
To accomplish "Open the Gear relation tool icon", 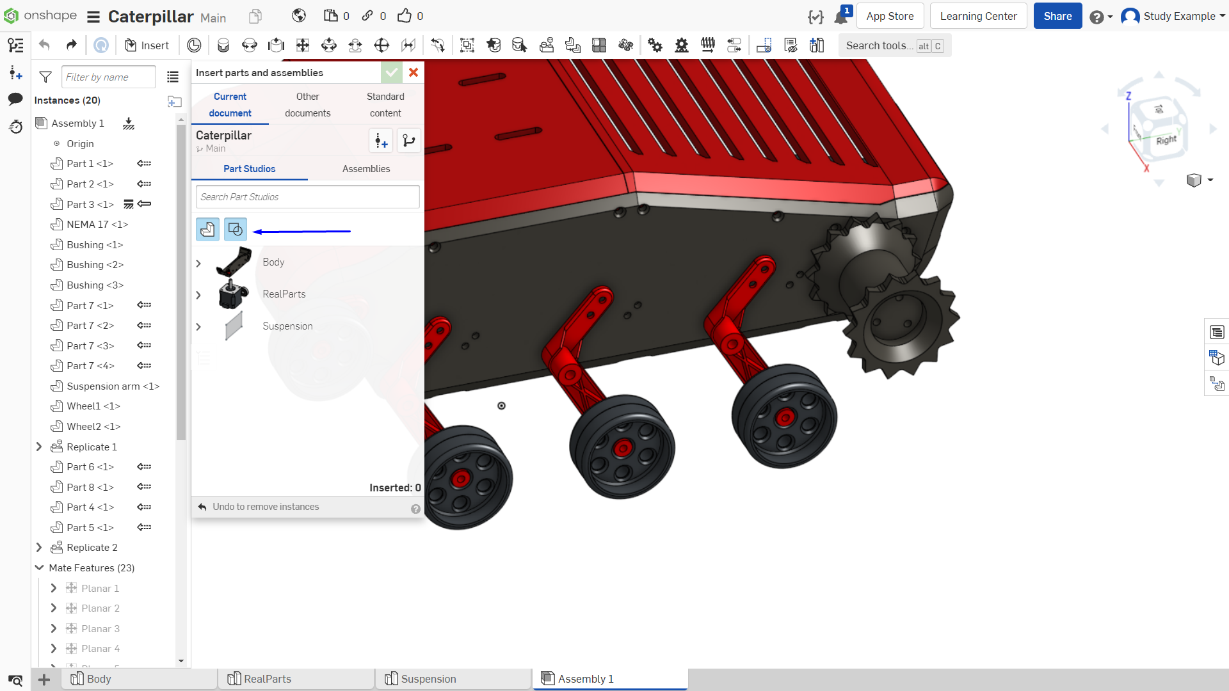I will [x=655, y=45].
